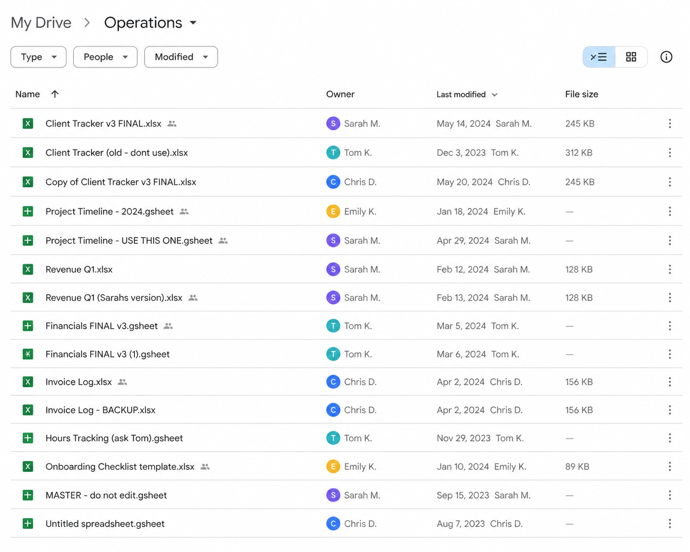Reverse sort direction arrow next to Name
The image size is (690, 552).
click(55, 94)
